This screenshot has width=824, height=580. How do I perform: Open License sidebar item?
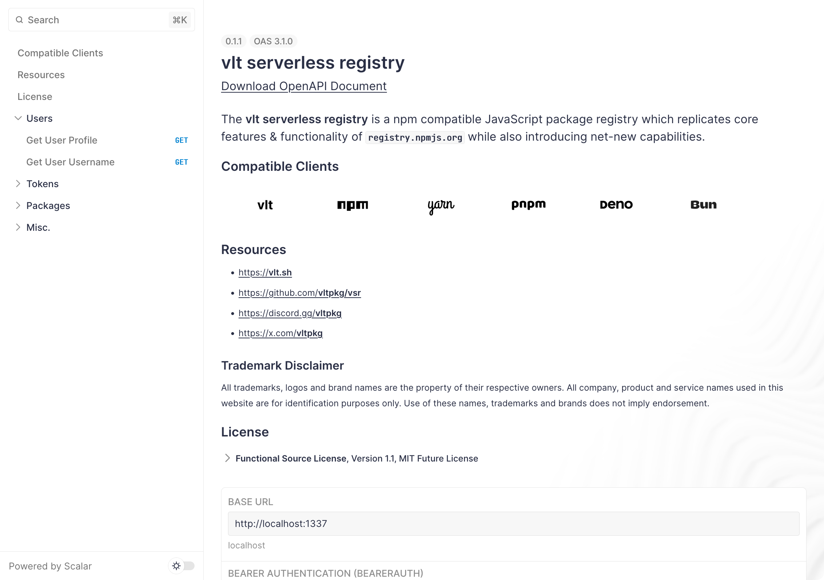(35, 97)
